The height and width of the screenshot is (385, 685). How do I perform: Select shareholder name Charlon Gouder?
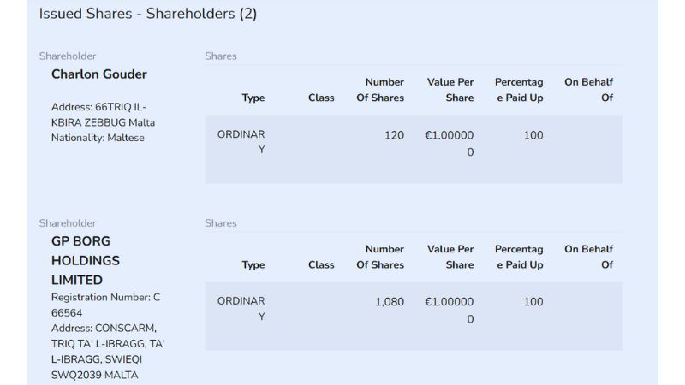click(98, 74)
